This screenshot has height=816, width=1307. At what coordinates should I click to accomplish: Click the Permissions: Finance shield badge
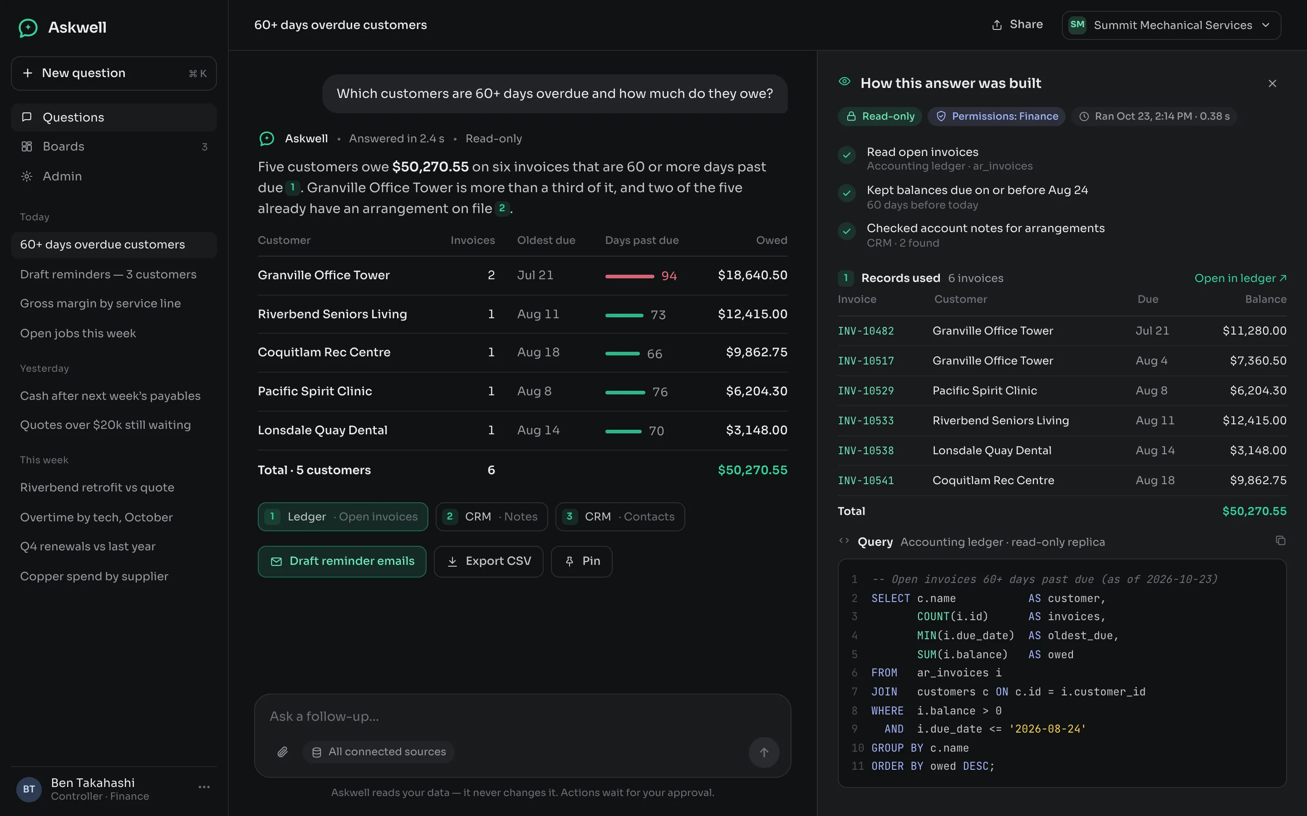coord(996,117)
